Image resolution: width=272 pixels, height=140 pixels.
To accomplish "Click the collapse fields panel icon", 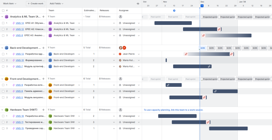I will click(x=138, y=4).
